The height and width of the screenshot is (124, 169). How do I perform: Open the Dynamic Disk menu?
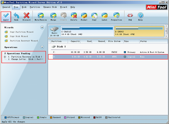(x=50, y=7)
